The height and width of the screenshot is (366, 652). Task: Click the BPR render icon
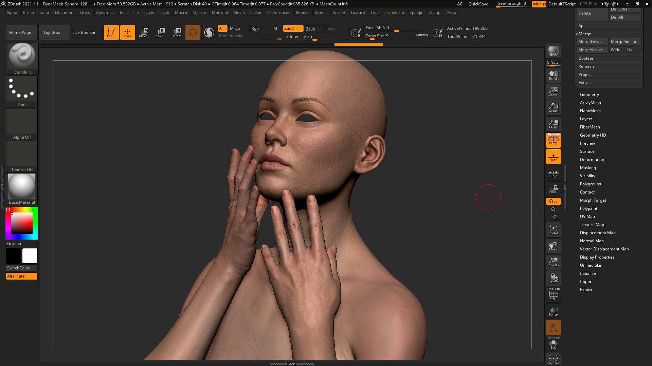(553, 51)
